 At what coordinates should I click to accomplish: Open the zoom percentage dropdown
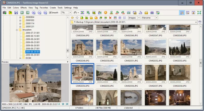click(70, 12)
